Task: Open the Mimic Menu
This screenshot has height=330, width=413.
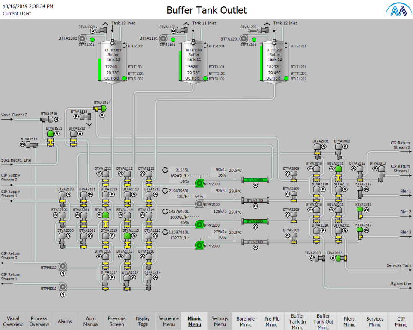Action: pyautogui.click(x=195, y=321)
